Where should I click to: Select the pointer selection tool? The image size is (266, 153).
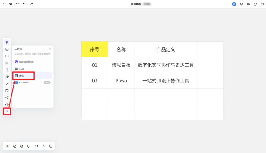tap(7, 42)
